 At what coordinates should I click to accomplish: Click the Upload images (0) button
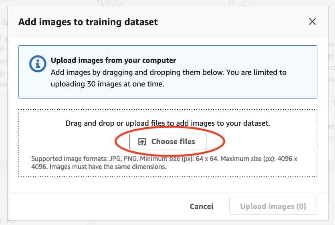pos(273,207)
